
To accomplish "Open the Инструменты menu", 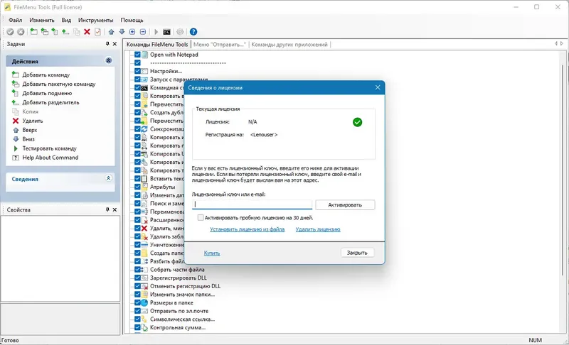I will point(95,20).
